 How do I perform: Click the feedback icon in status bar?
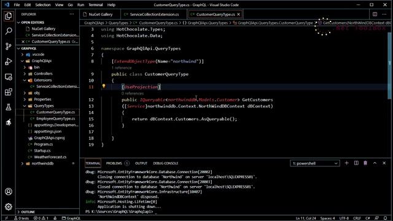click(376, 219)
